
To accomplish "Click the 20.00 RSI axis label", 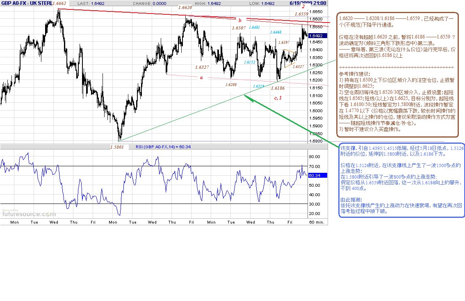I will (315, 214).
